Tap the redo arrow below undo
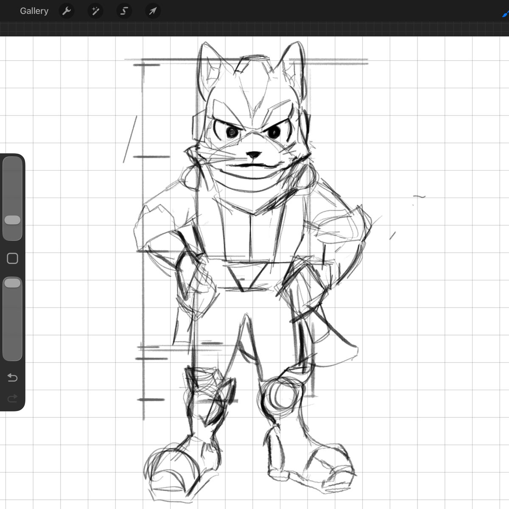 pyautogui.click(x=12, y=398)
